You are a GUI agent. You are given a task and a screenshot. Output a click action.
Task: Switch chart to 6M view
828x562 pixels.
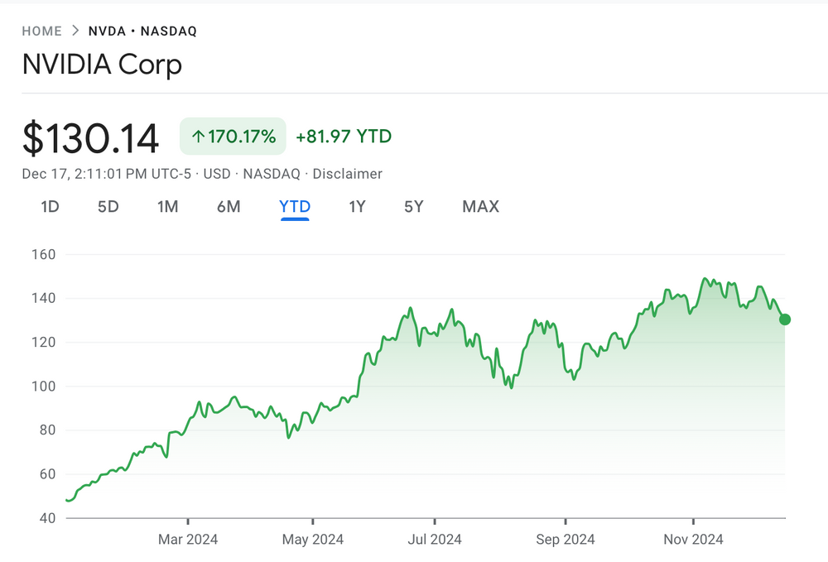(229, 207)
